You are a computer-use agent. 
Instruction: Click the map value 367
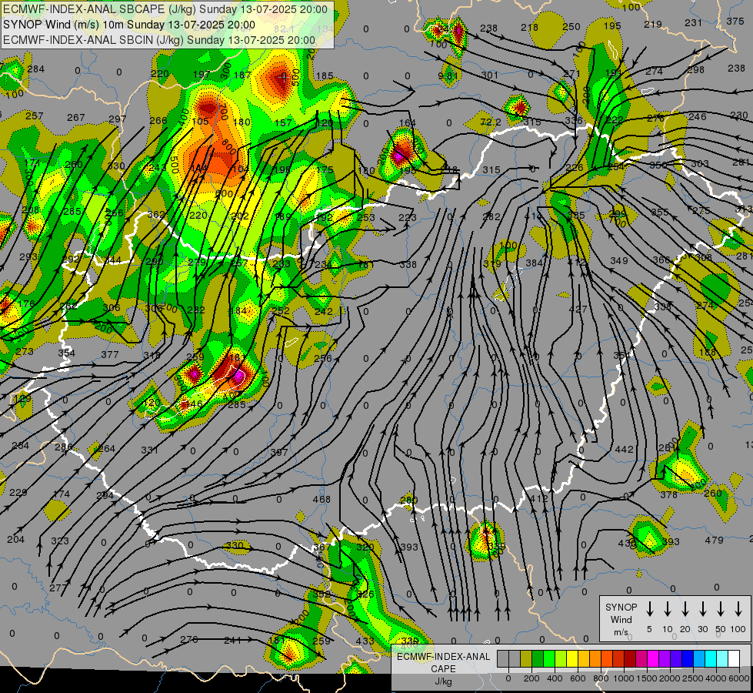(x=322, y=547)
